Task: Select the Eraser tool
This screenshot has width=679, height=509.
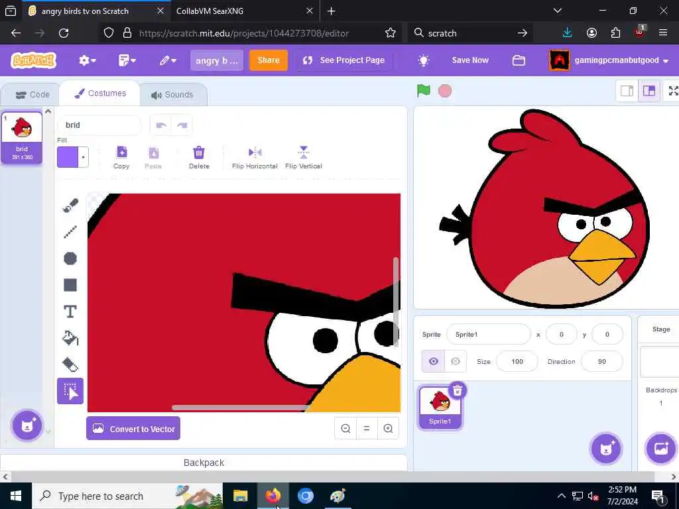Action: pyautogui.click(x=70, y=365)
